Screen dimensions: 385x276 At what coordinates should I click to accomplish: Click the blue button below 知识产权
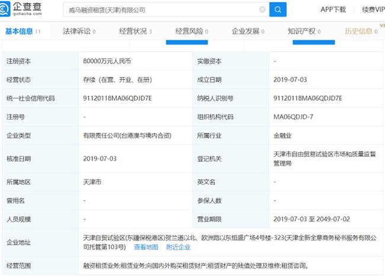(313, 42)
